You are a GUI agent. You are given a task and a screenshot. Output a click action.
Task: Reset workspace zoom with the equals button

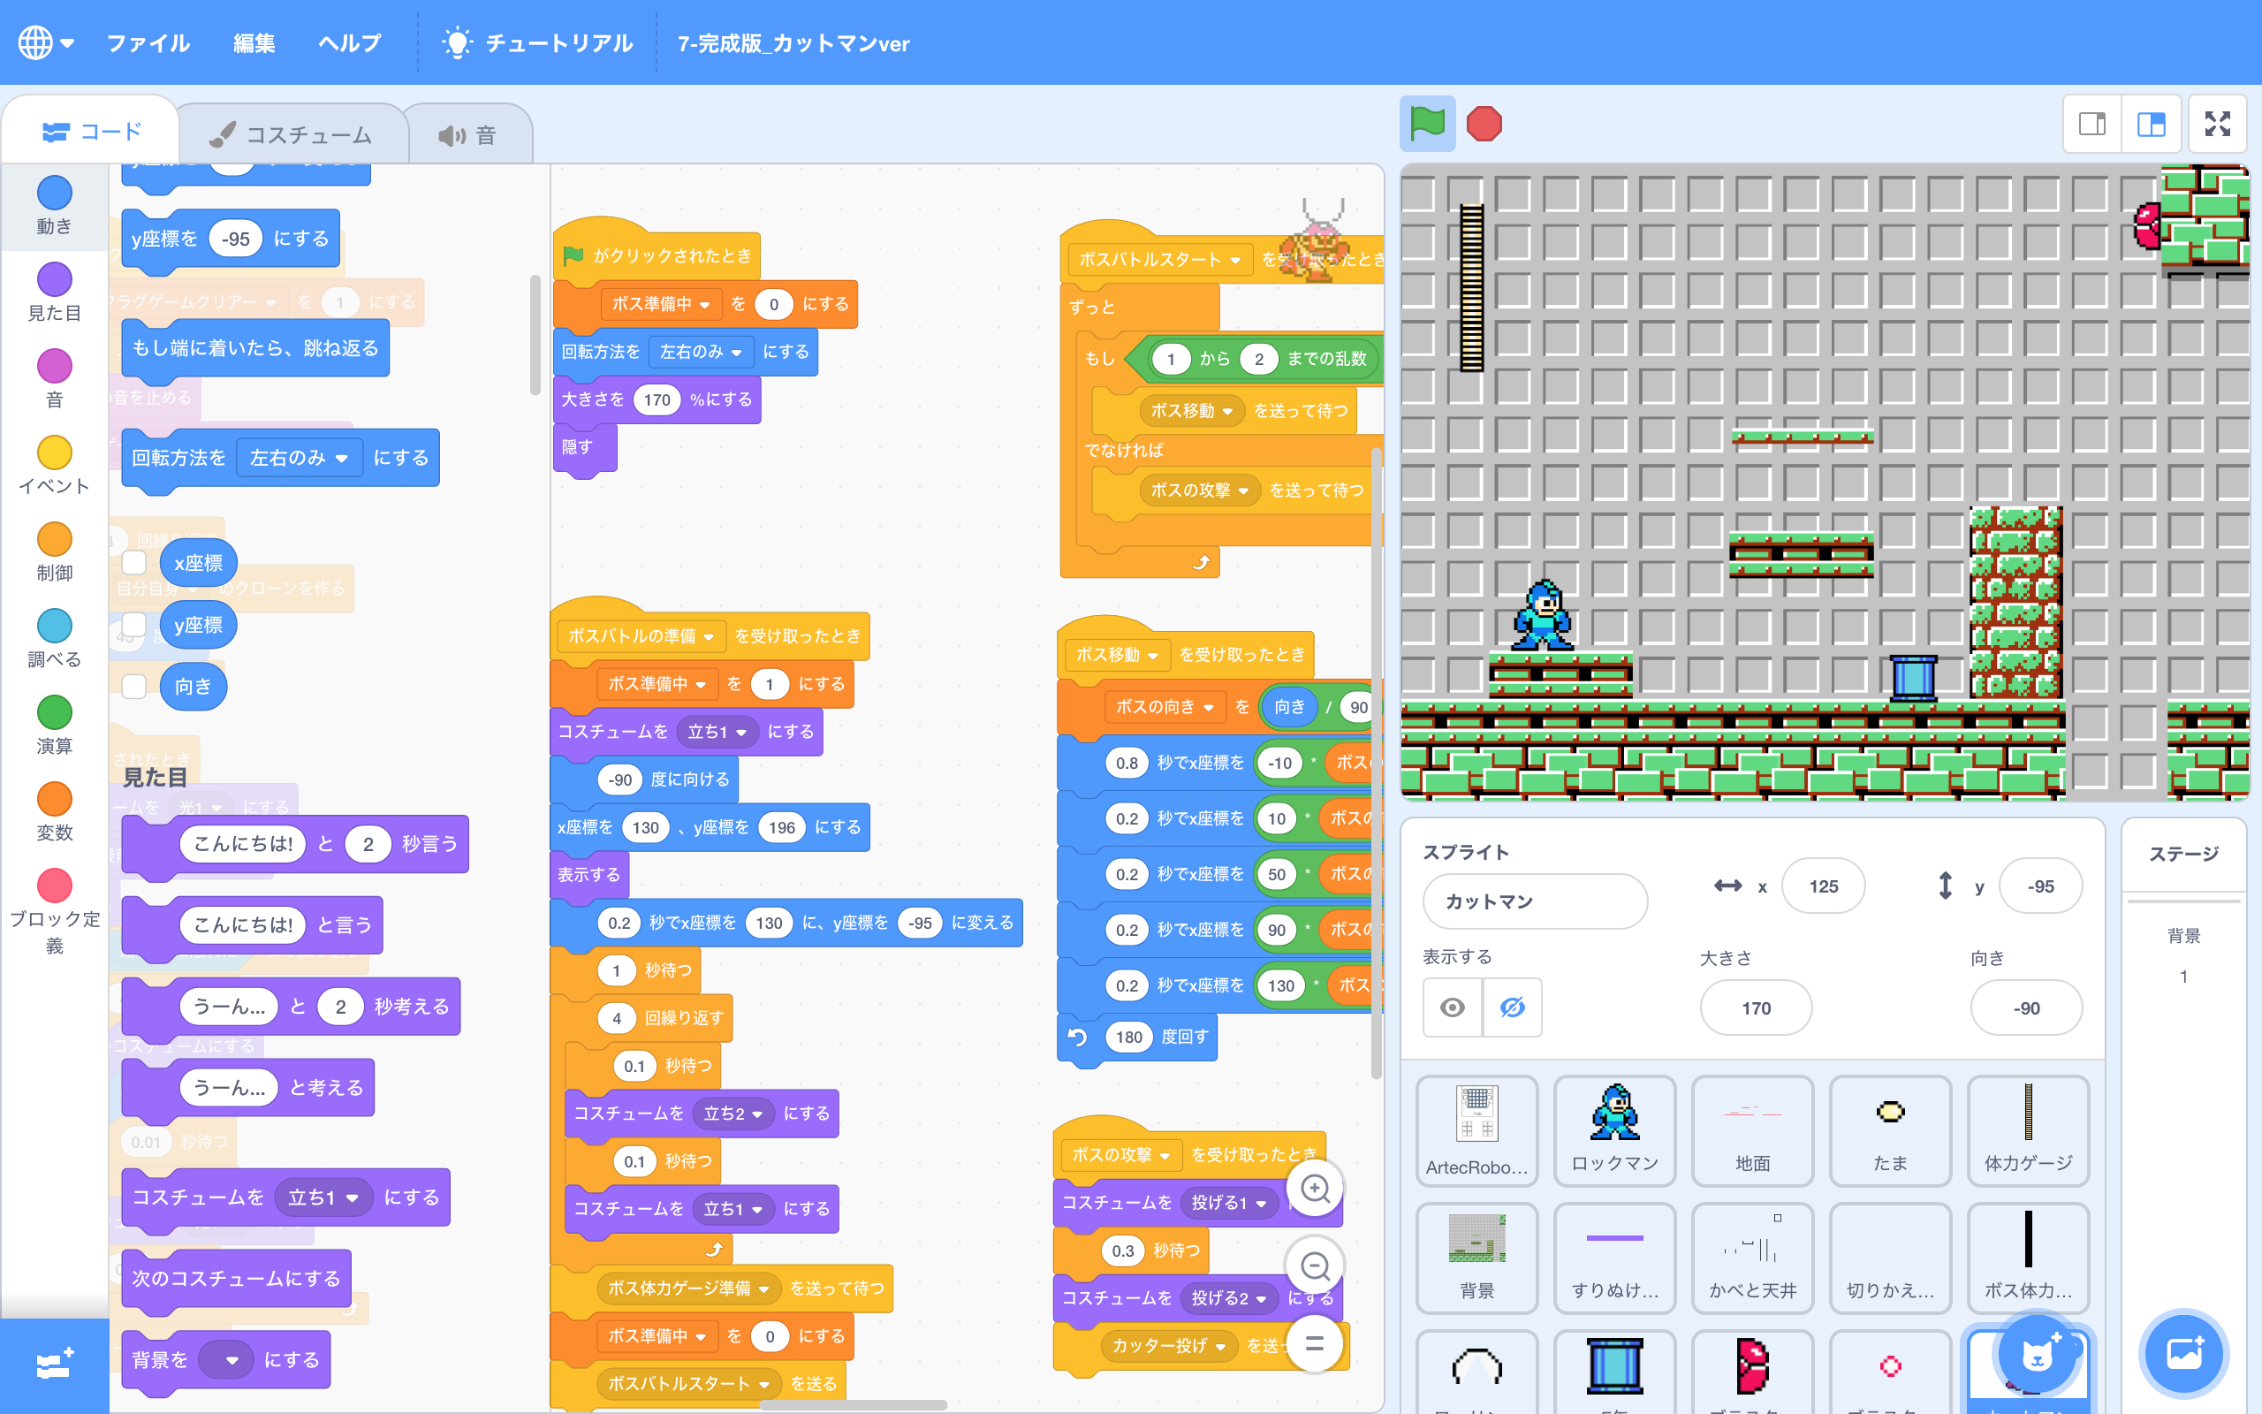(x=1315, y=1344)
